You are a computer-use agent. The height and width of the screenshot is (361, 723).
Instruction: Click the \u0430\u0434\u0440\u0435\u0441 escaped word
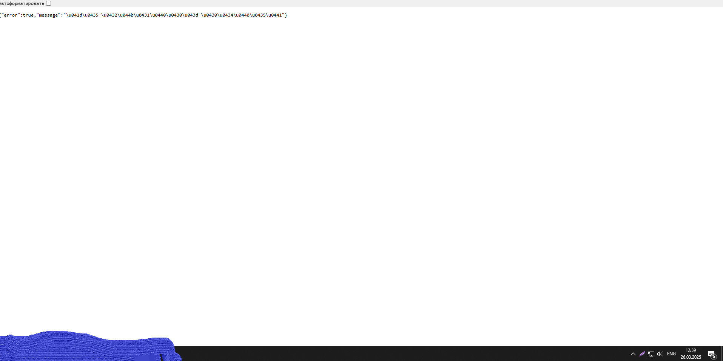point(242,15)
